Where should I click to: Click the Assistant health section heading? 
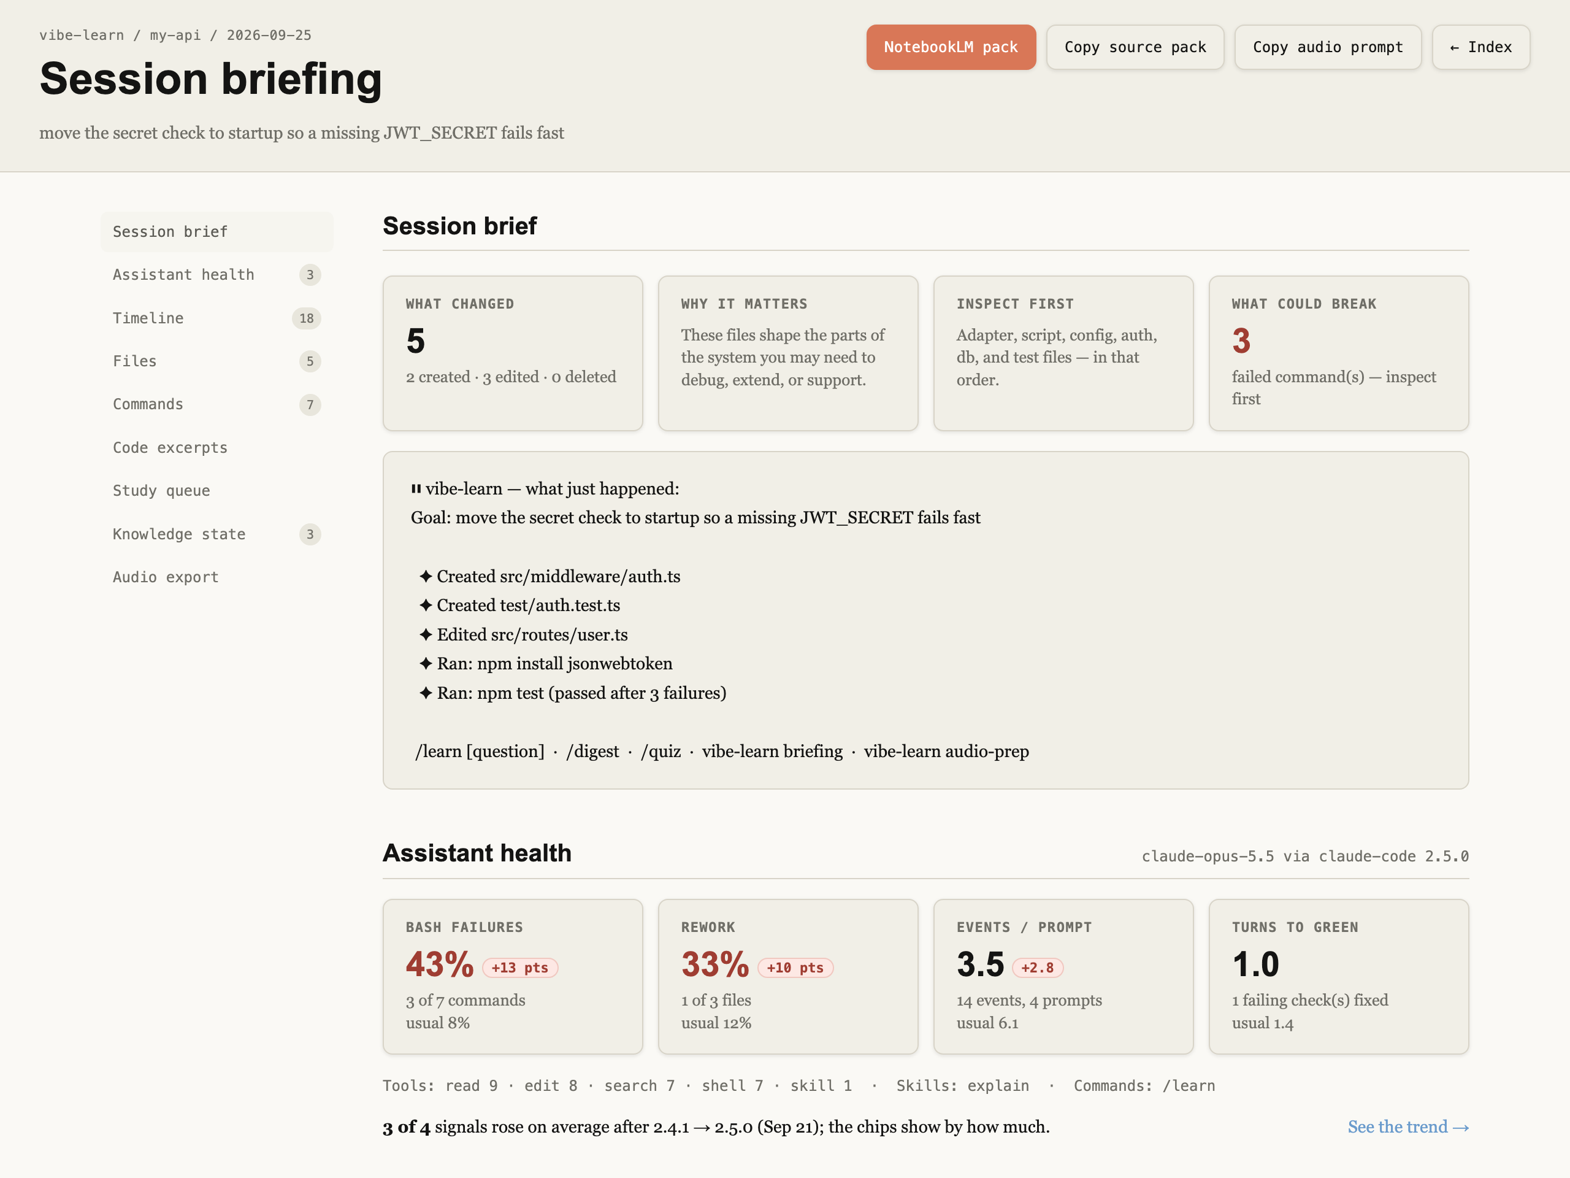pyautogui.click(x=477, y=853)
